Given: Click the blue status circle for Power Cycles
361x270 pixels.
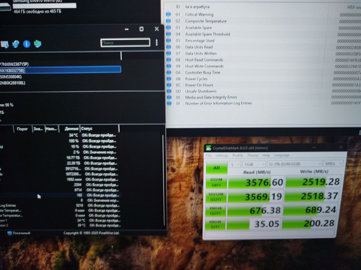Looking at the screenshot, I should (x=169, y=79).
